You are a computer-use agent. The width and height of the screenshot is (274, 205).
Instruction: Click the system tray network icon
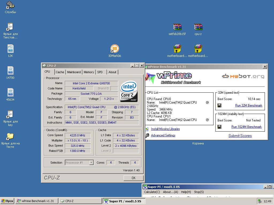pos(260,201)
